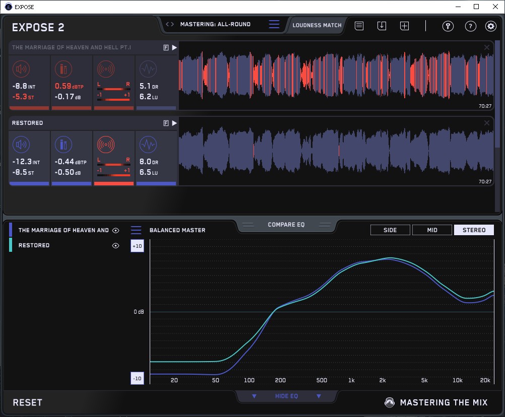Viewport: 505px width, 417px height.
Task: Remove the RESTORED track with X
Action: [487, 123]
